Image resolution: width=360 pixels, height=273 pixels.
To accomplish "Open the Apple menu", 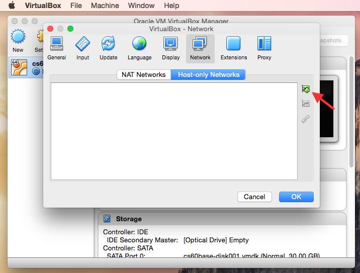I will click(12, 6).
